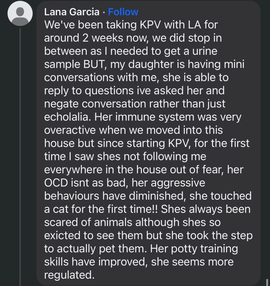
Task: Click the final word "regulated."
Action: [68, 275]
